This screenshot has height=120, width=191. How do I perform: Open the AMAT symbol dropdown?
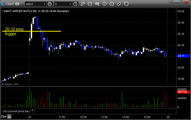pyautogui.click(x=44, y=4)
